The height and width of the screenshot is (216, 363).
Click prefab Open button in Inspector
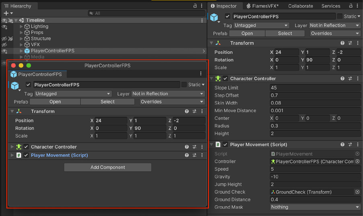click(x=247, y=33)
